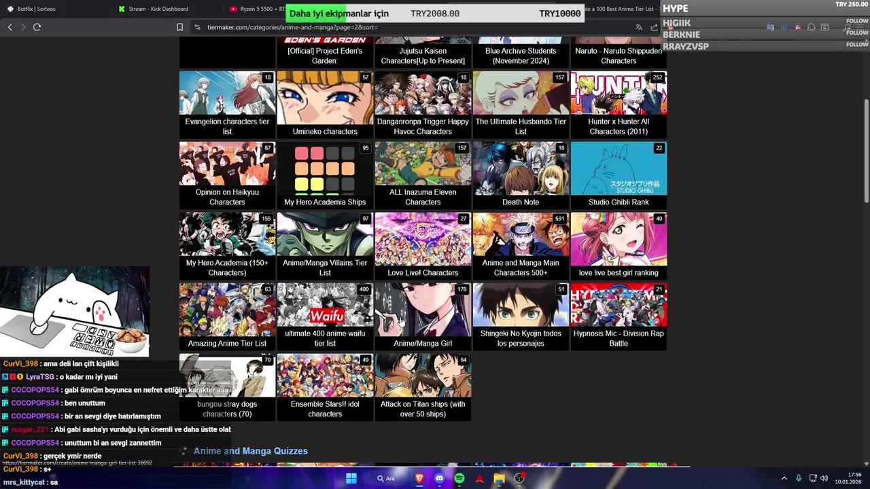
Task: Click the share icon in address bar
Action: (x=654, y=27)
